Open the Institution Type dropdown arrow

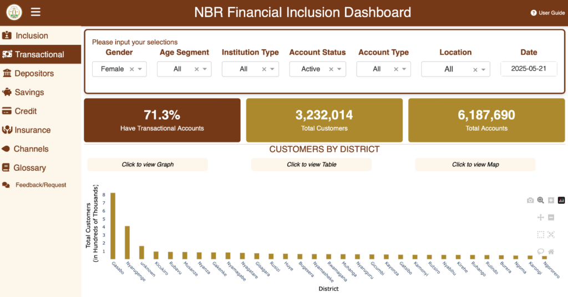tap(272, 69)
